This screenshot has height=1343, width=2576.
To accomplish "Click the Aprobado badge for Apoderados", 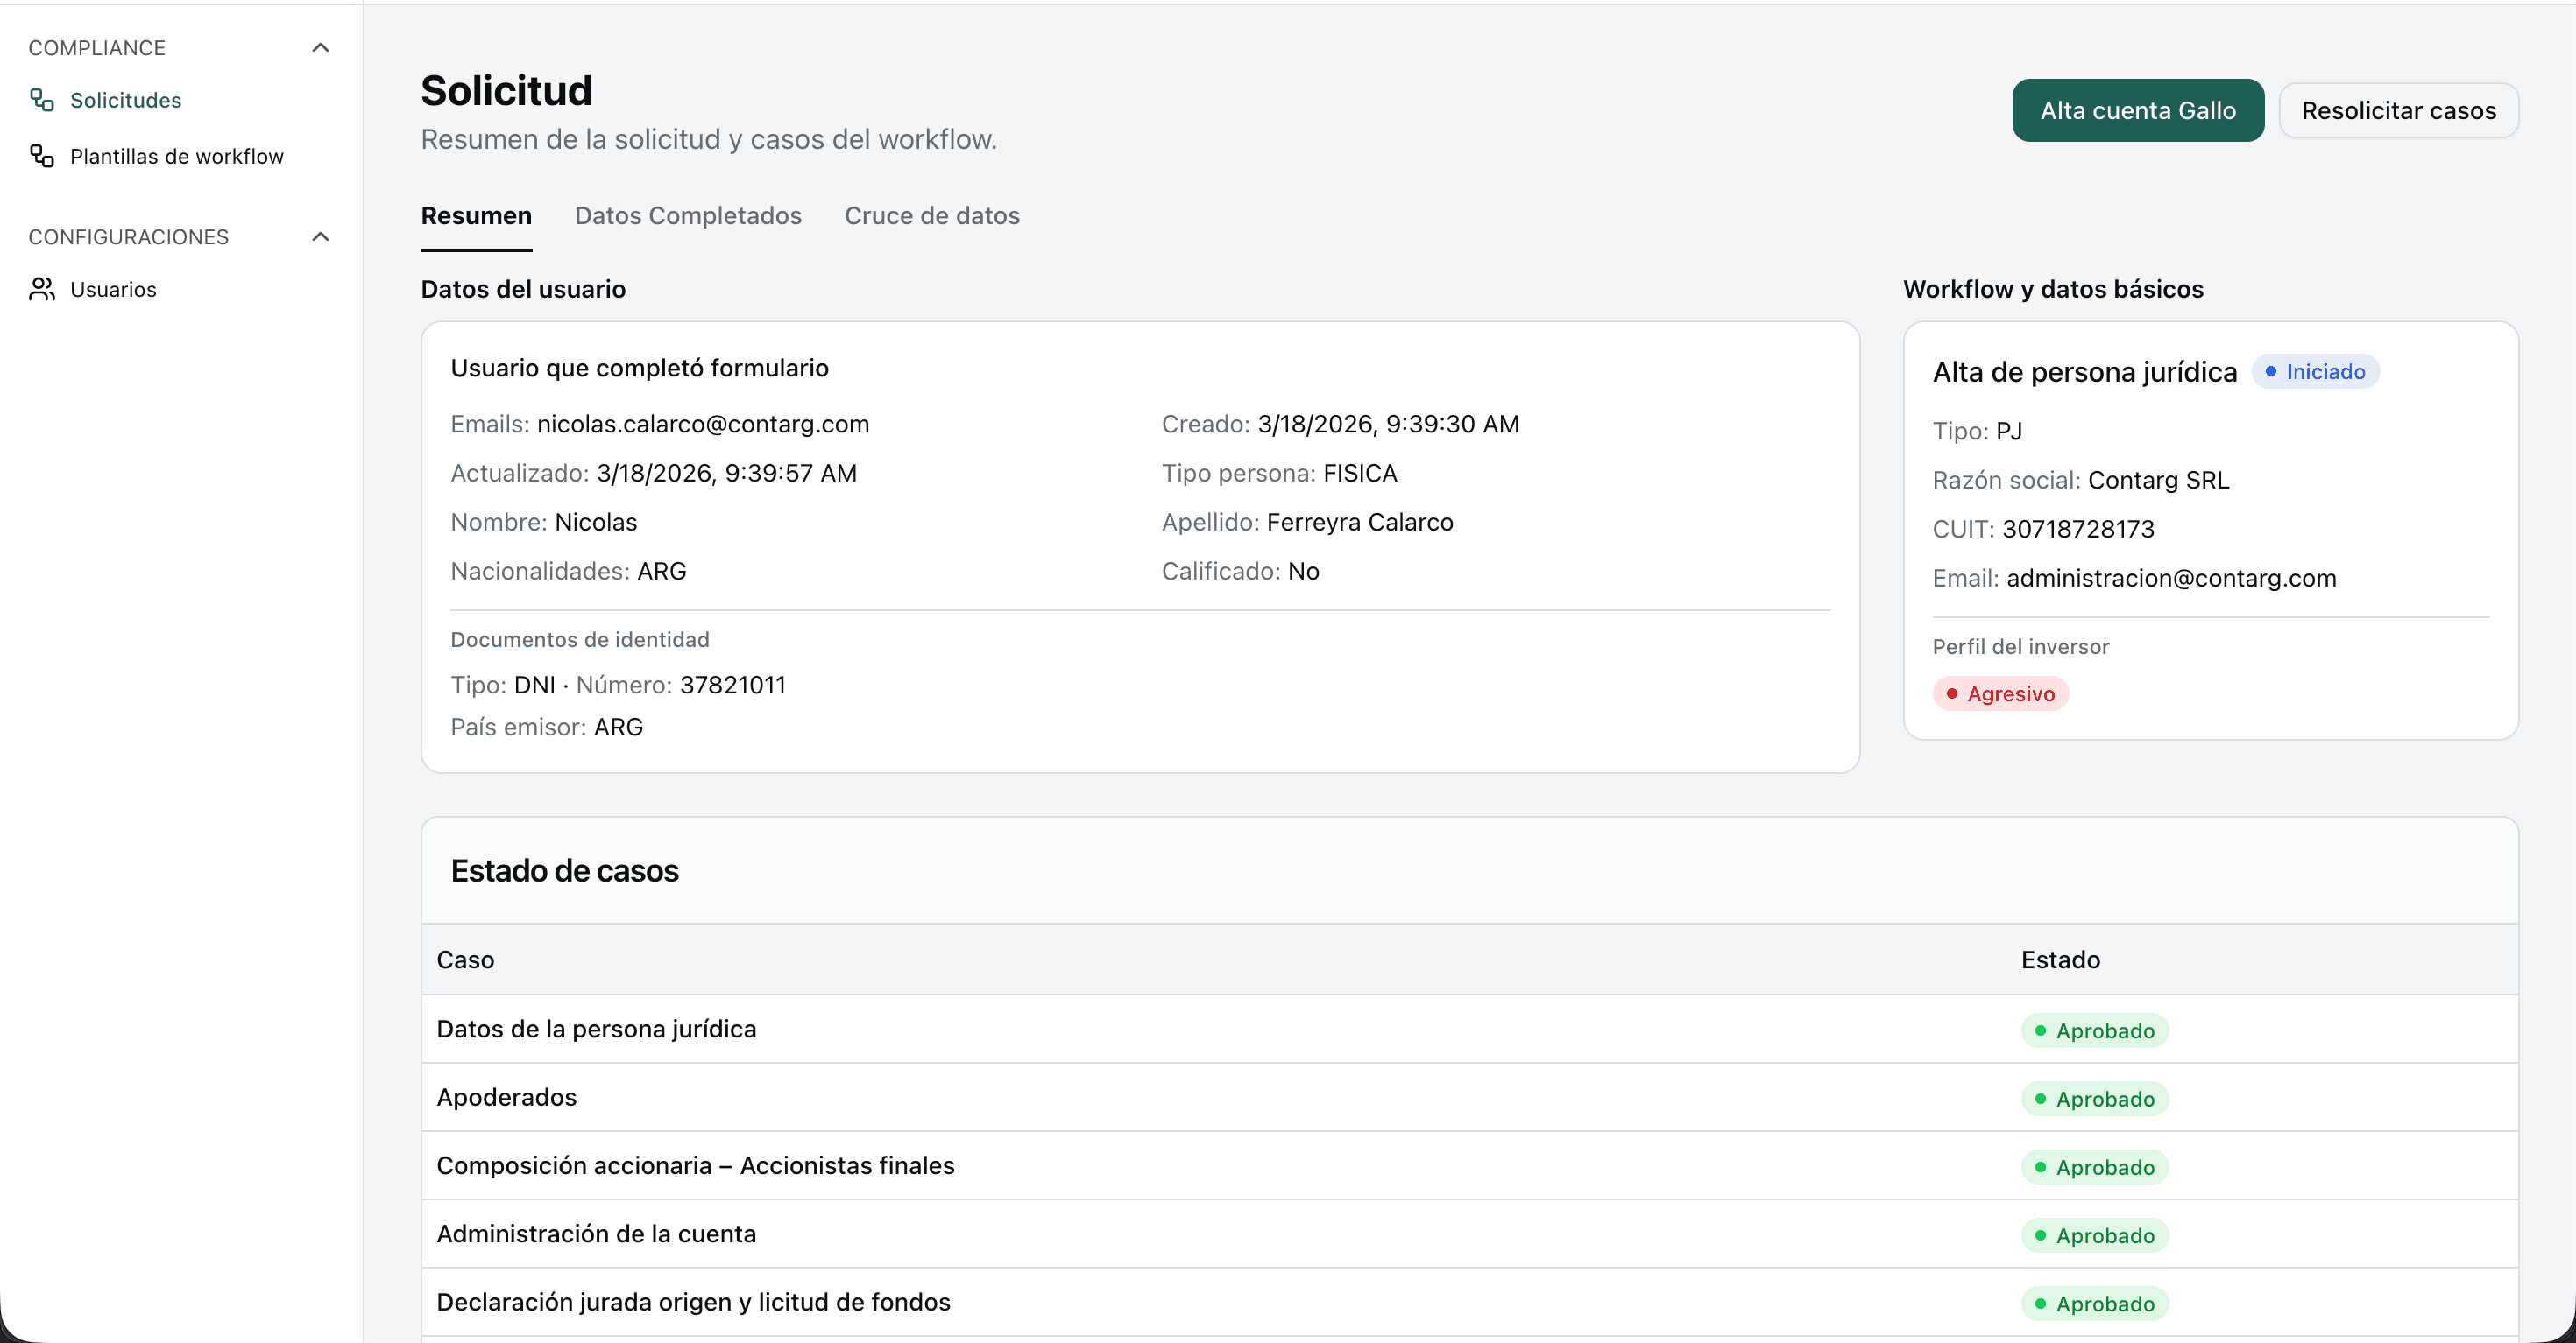I will tap(2096, 1098).
